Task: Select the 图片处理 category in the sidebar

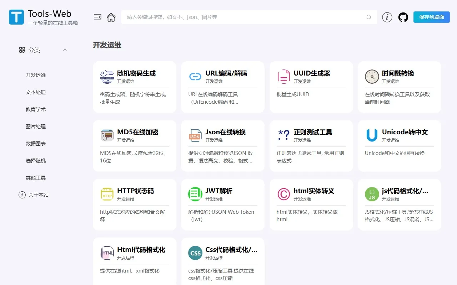Action: pos(35,126)
